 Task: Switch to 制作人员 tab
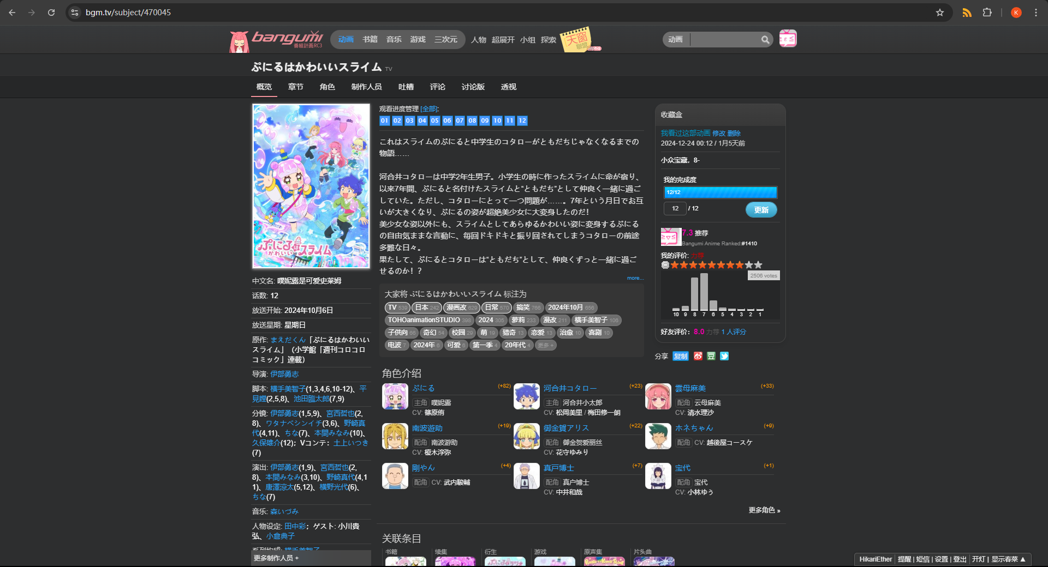click(367, 87)
